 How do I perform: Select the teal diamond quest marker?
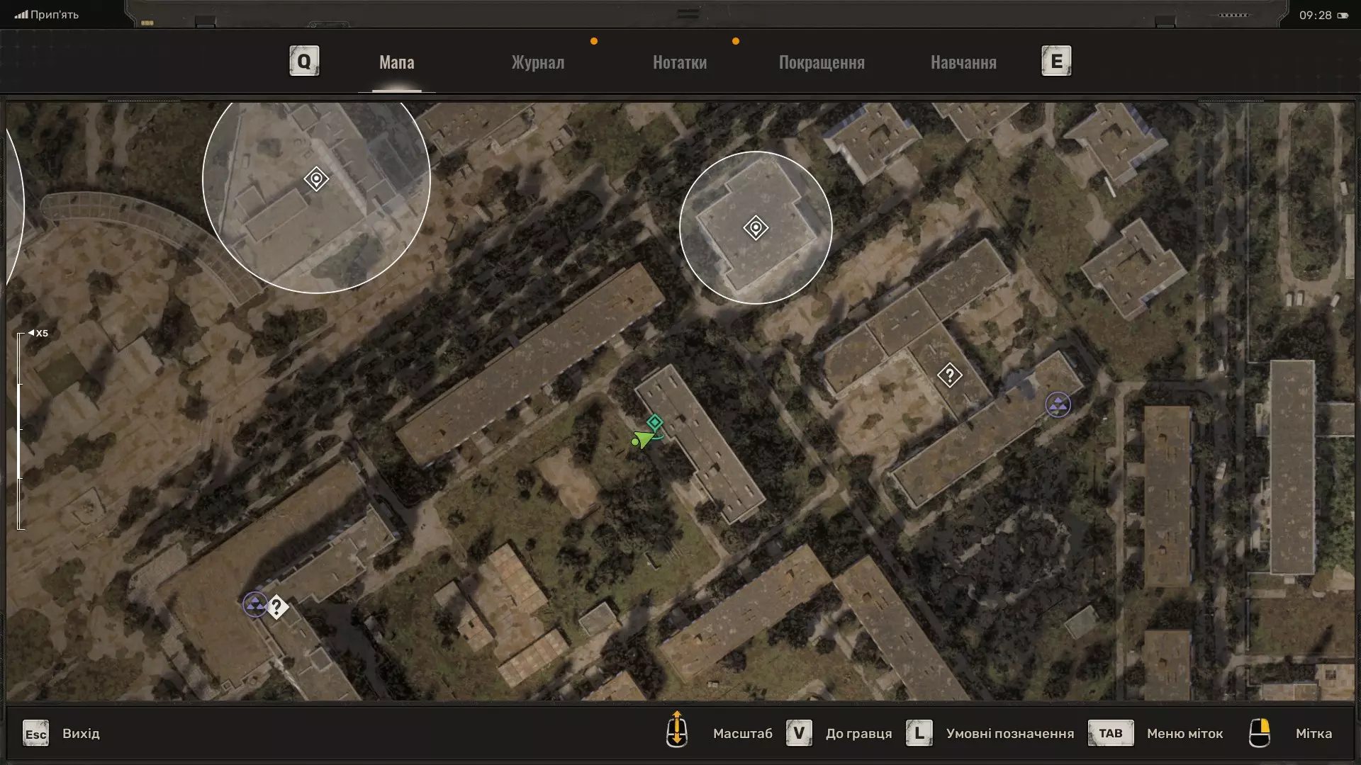pos(655,423)
